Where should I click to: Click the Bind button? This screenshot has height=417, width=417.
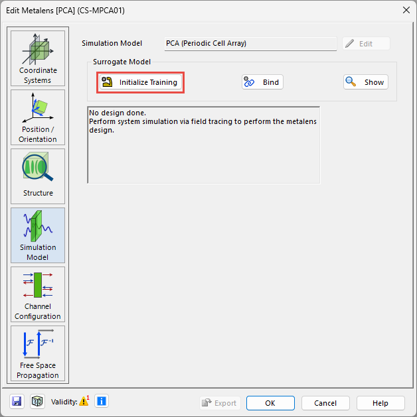pos(262,82)
